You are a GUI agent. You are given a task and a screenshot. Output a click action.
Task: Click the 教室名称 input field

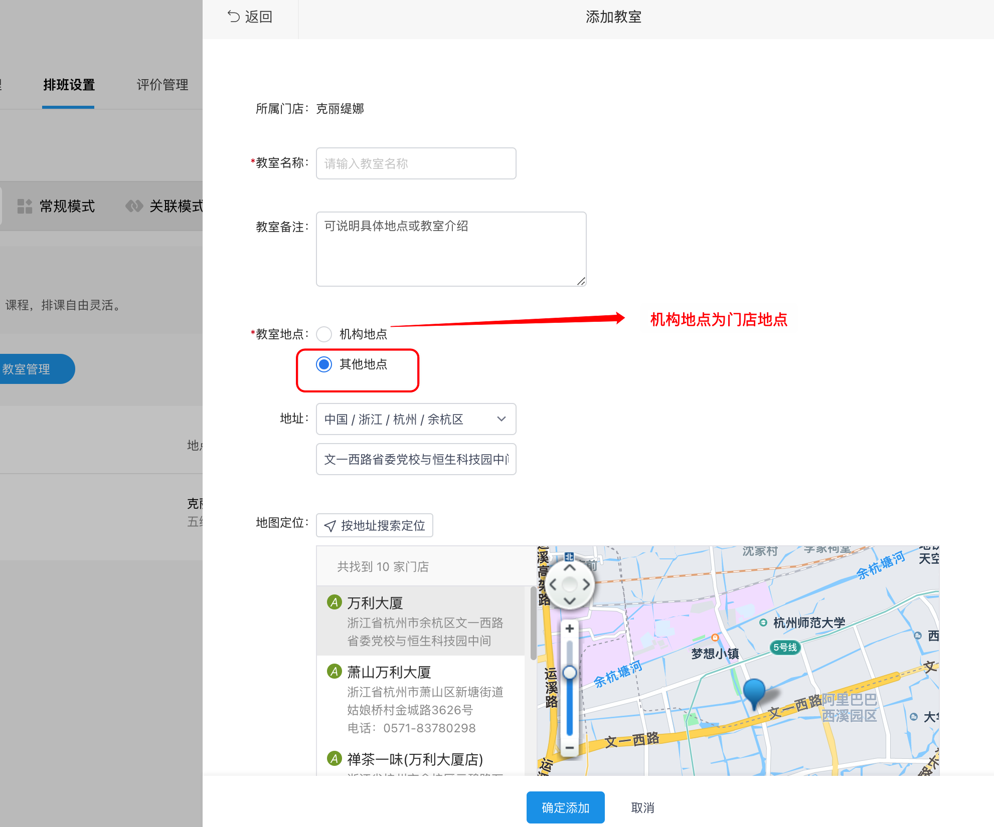point(416,163)
